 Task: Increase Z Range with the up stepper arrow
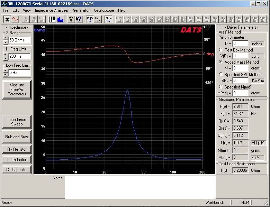pyautogui.click(x=6, y=38)
